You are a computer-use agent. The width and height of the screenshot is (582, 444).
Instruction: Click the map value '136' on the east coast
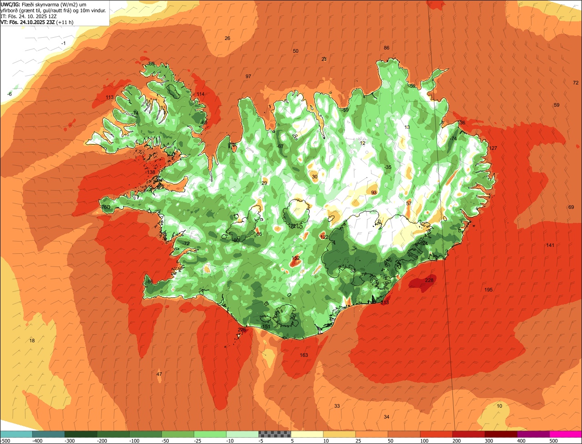click(x=461, y=123)
